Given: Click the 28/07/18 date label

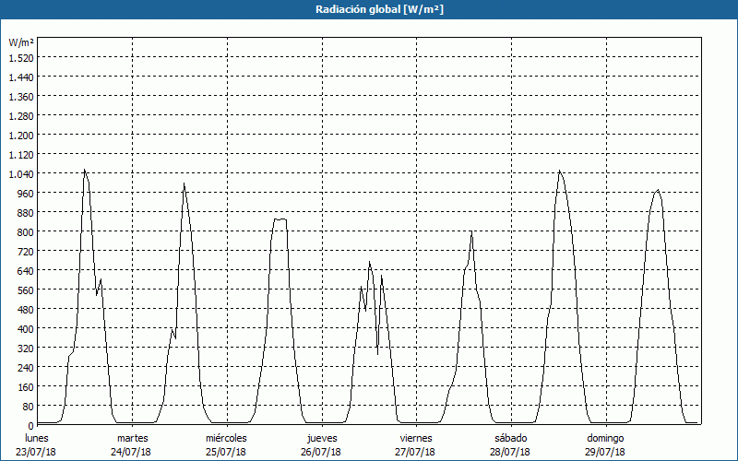Looking at the screenshot, I should click(510, 452).
